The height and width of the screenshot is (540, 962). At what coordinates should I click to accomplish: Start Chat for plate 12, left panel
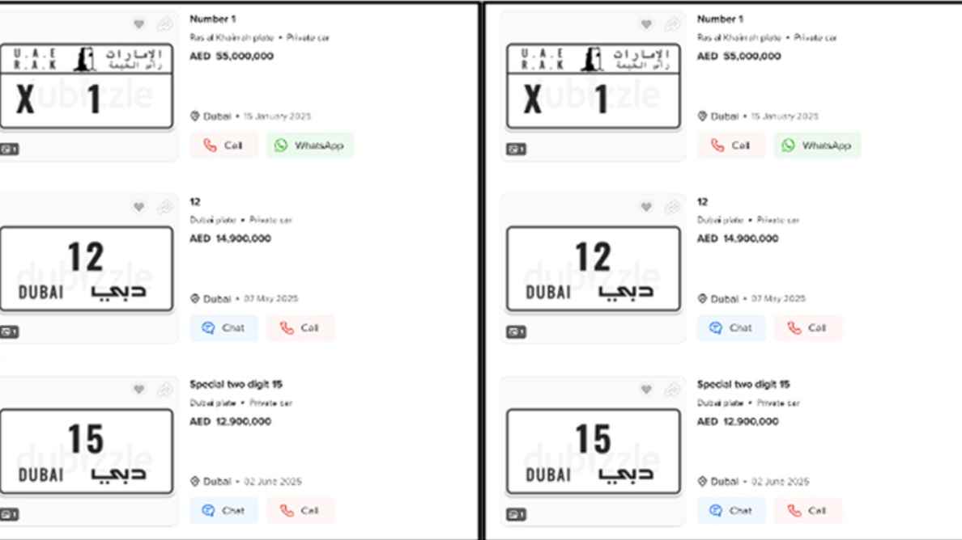pos(223,328)
